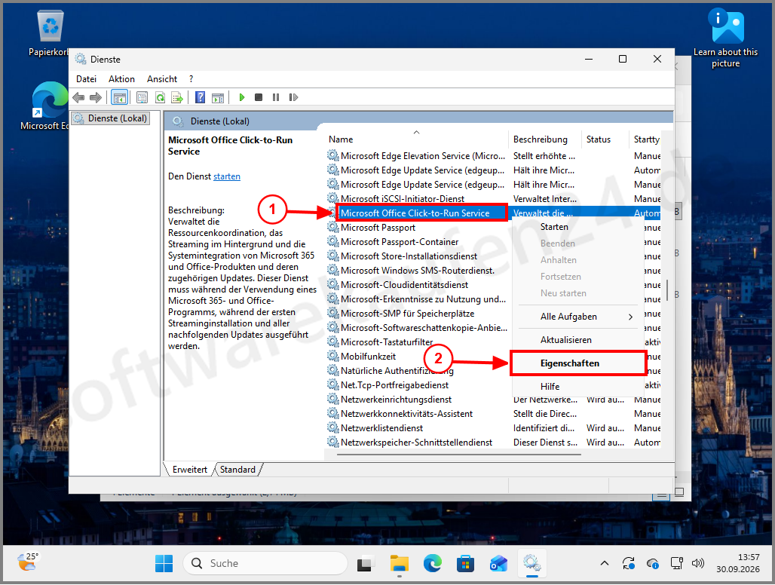Select Netzwerkeinrichtungsdienst row
This screenshot has height=585, width=775.
pos(493,400)
